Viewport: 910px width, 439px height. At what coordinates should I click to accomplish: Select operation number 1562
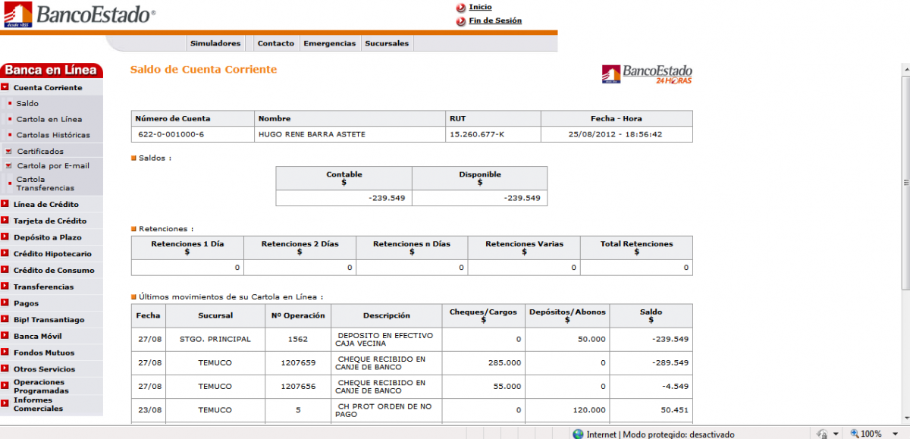(x=298, y=339)
